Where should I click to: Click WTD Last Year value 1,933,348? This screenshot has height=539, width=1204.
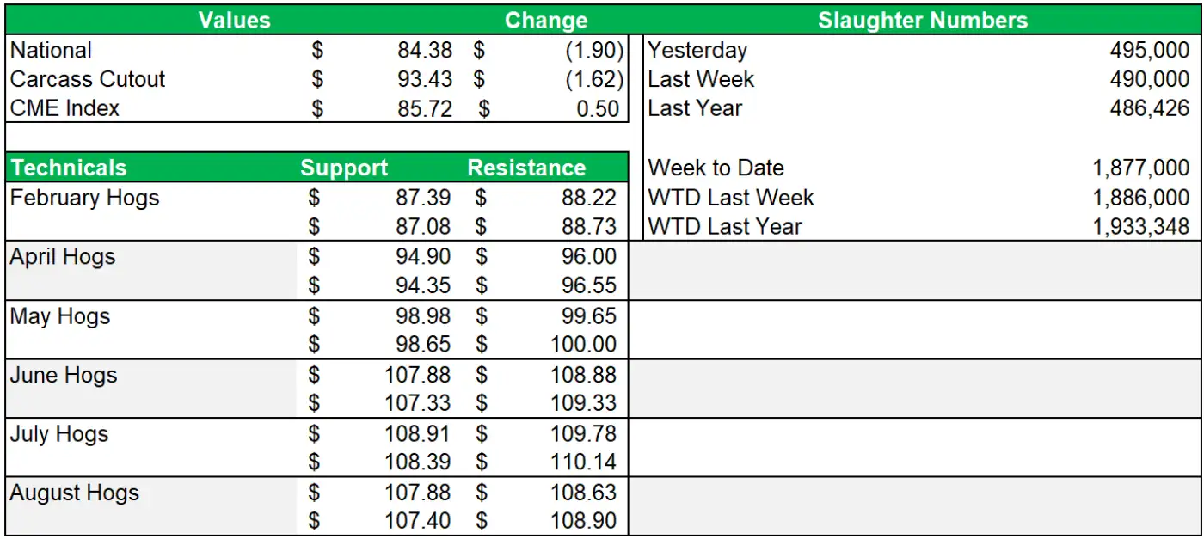[x=1140, y=227]
